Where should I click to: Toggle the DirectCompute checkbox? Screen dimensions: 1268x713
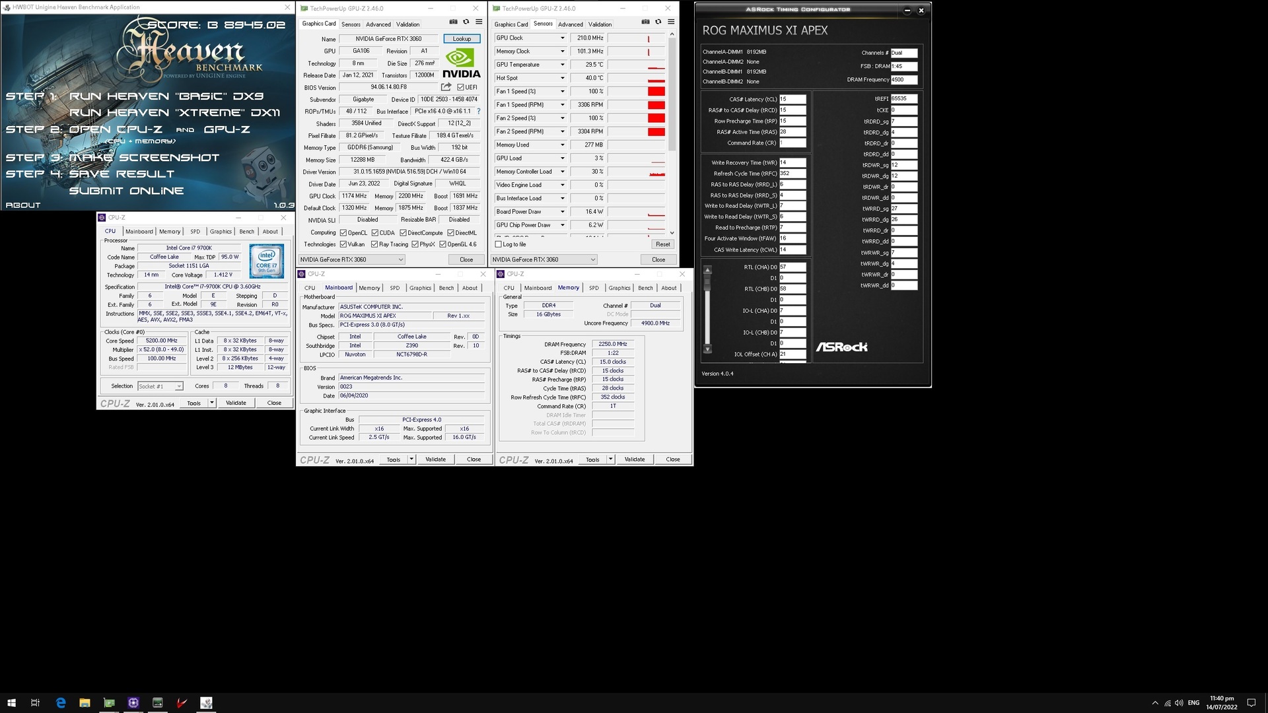tap(403, 233)
